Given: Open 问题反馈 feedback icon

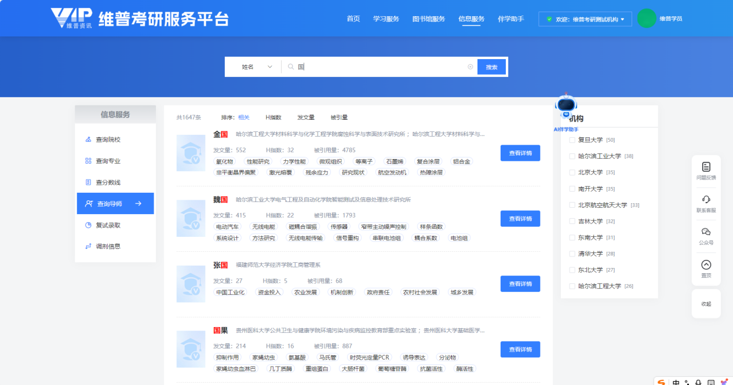Looking at the screenshot, I should pos(706,167).
